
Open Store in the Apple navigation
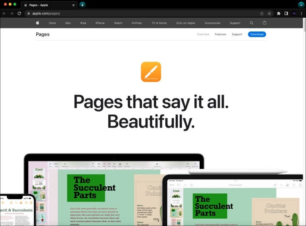(52, 23)
